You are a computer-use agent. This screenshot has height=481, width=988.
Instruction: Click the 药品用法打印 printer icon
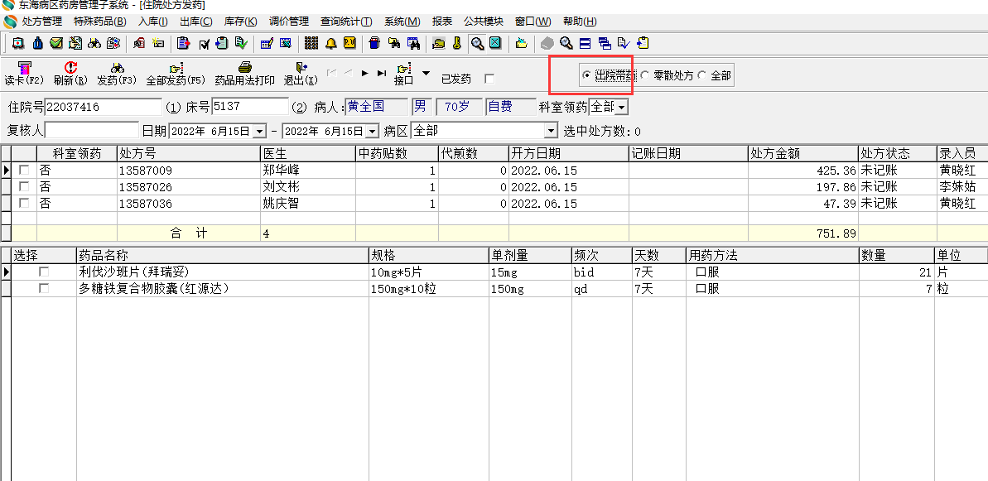[x=244, y=69]
